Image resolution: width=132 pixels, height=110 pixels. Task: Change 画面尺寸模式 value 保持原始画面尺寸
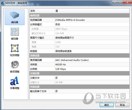92,38
